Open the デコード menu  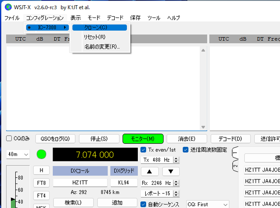[115, 18]
